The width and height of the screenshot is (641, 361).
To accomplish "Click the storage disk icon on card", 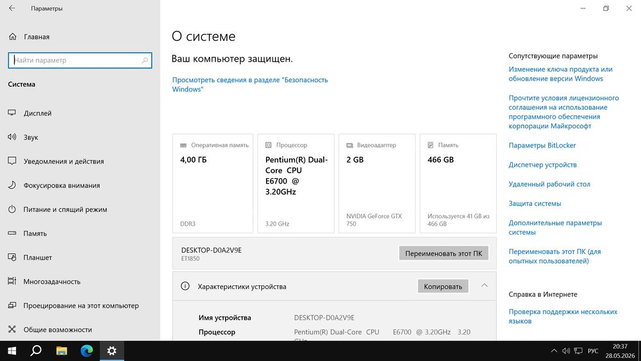I will click(x=431, y=145).
